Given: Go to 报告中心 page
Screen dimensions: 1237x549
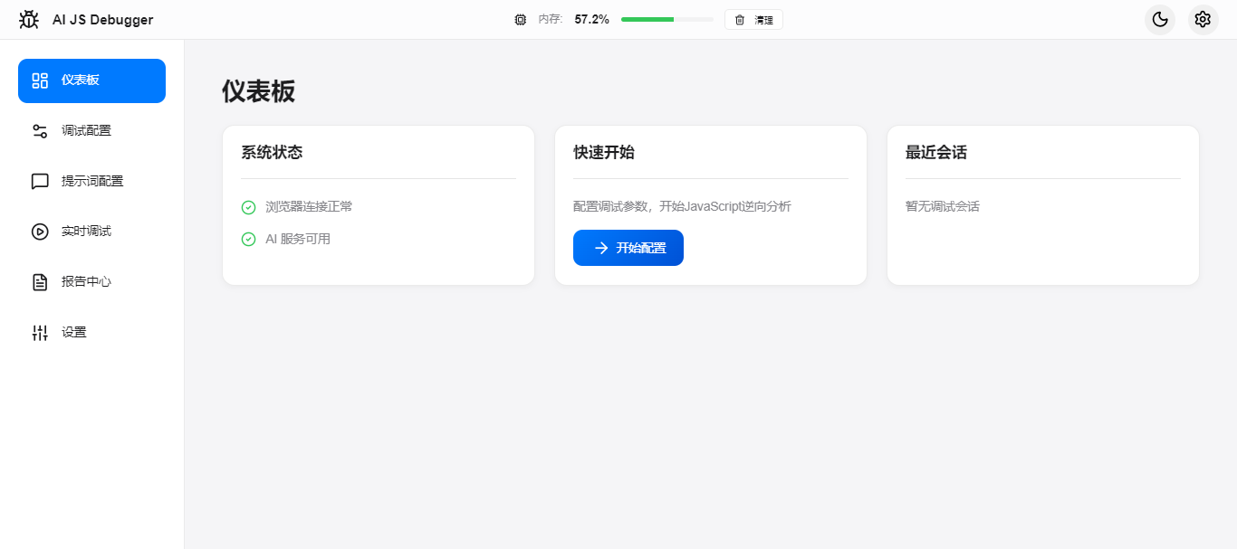Looking at the screenshot, I should click(x=86, y=282).
